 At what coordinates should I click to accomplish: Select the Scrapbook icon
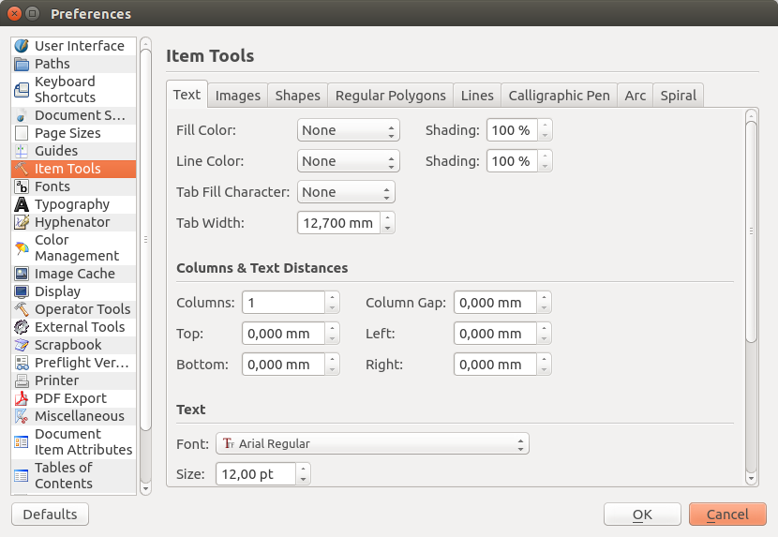tap(22, 345)
